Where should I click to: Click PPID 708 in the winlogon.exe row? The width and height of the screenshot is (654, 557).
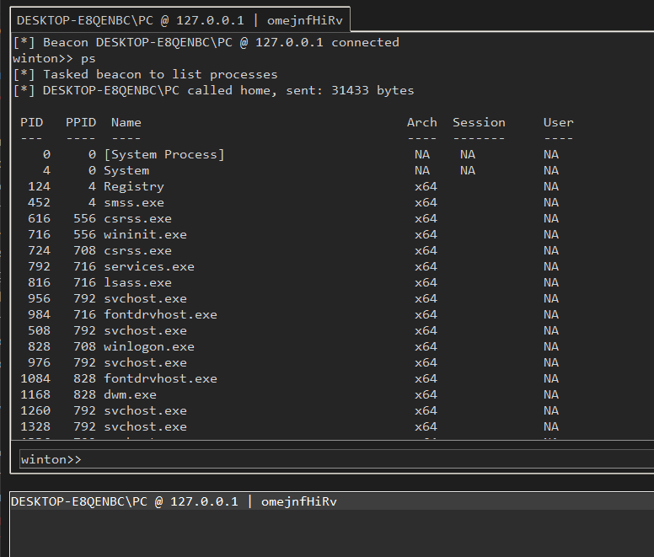tap(84, 346)
